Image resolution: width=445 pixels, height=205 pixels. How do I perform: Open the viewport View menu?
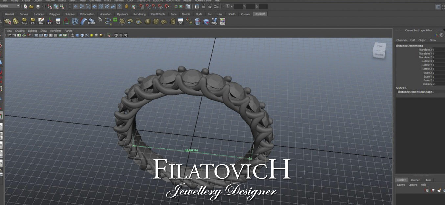9,31
